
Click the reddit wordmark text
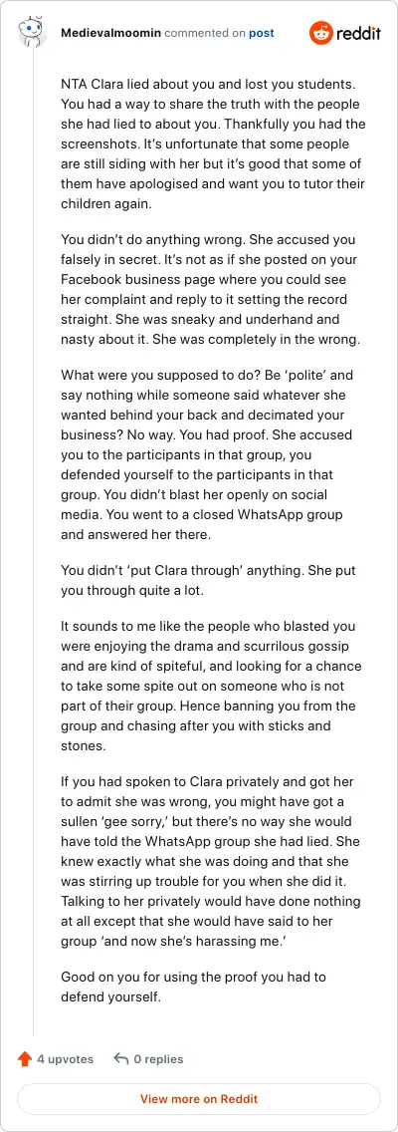[x=357, y=33]
